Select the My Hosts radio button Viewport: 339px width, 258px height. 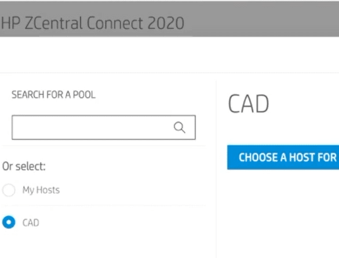[x=9, y=190]
